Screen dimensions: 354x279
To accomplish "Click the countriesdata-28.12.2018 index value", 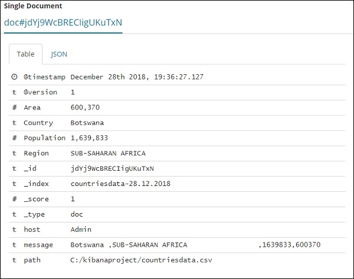I will (120, 184).
